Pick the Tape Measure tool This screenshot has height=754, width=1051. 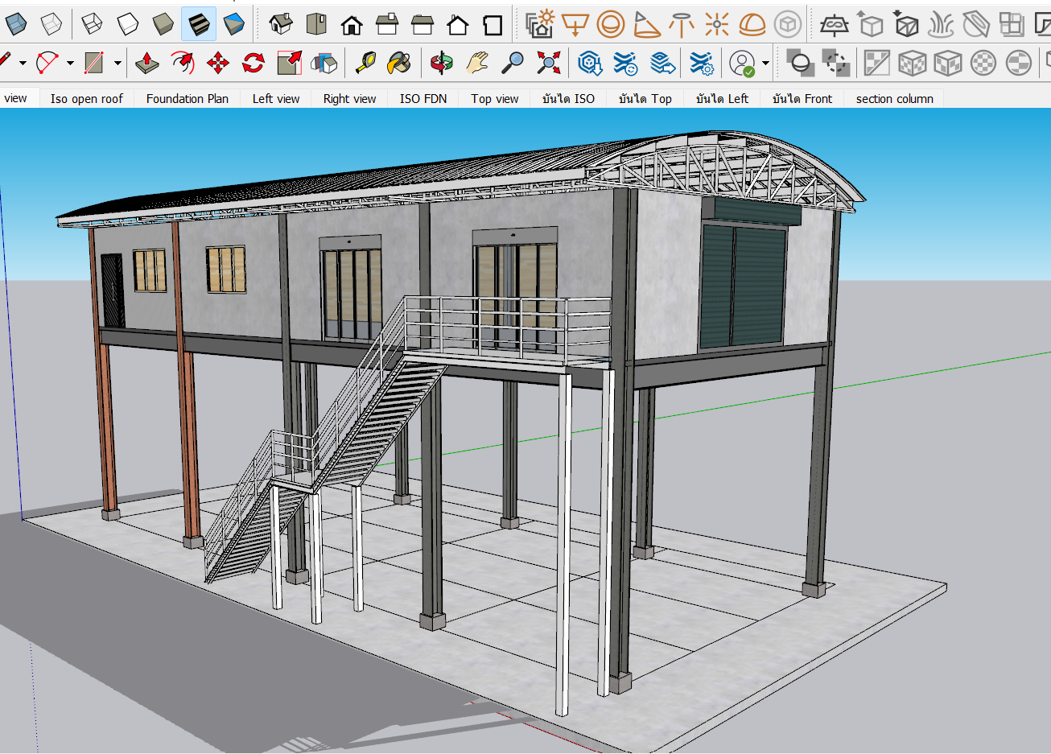point(365,63)
